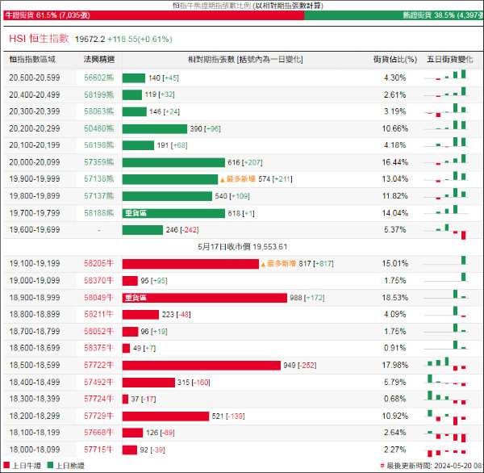Click the 246 [-242] contracts value
The image size is (484, 473).
coord(182,230)
